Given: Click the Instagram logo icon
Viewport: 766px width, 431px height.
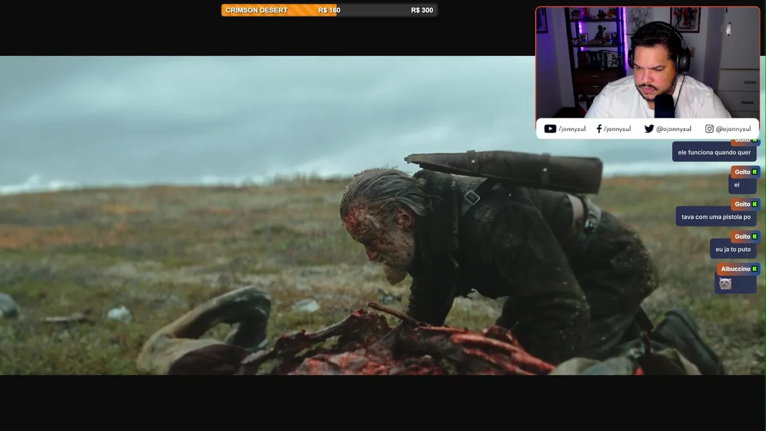Looking at the screenshot, I should [709, 129].
